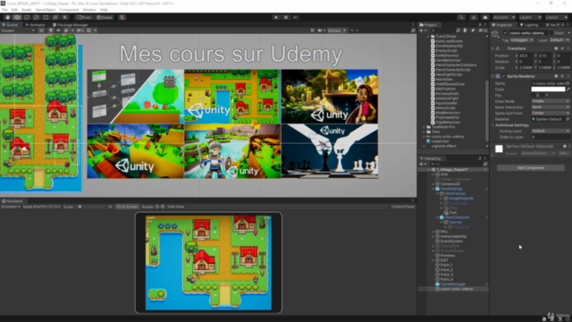Open the GameObject menu

pyautogui.click(x=46, y=10)
